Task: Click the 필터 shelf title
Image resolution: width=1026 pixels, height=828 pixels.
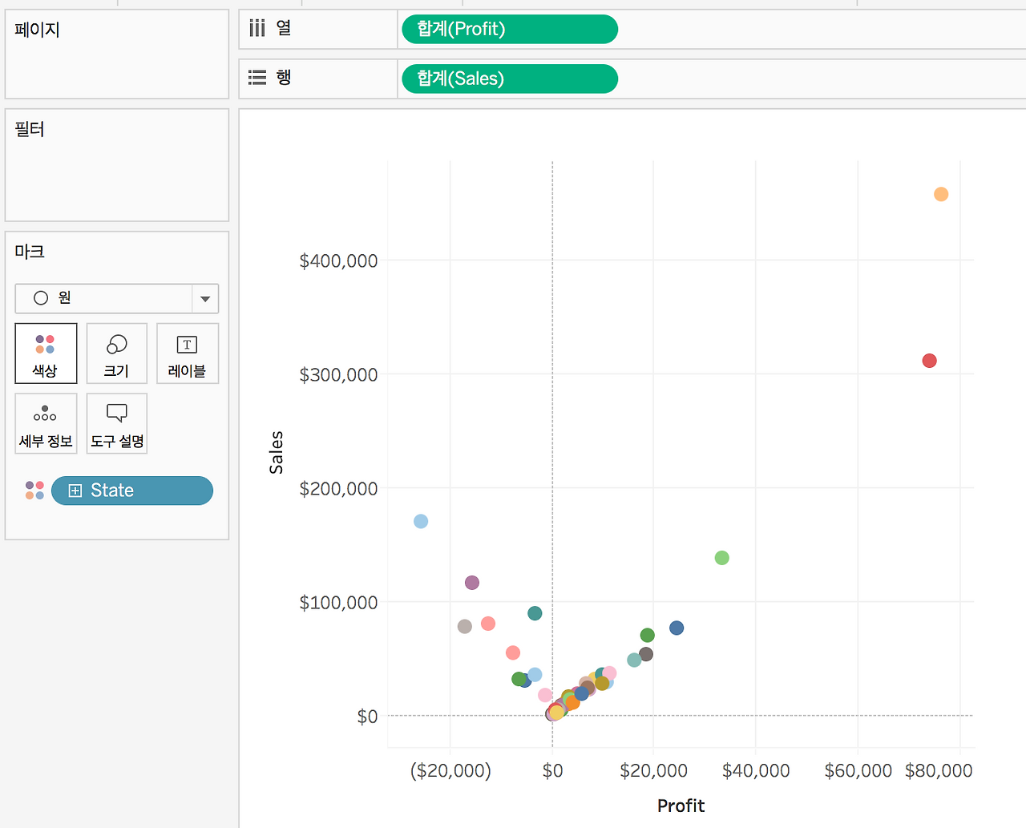Action: pyautogui.click(x=30, y=129)
